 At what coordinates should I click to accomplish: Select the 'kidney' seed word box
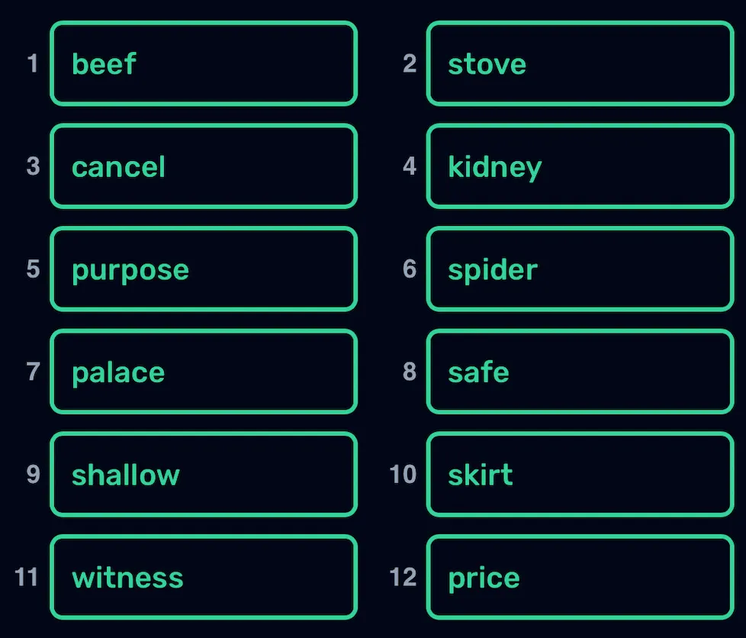tap(580, 166)
